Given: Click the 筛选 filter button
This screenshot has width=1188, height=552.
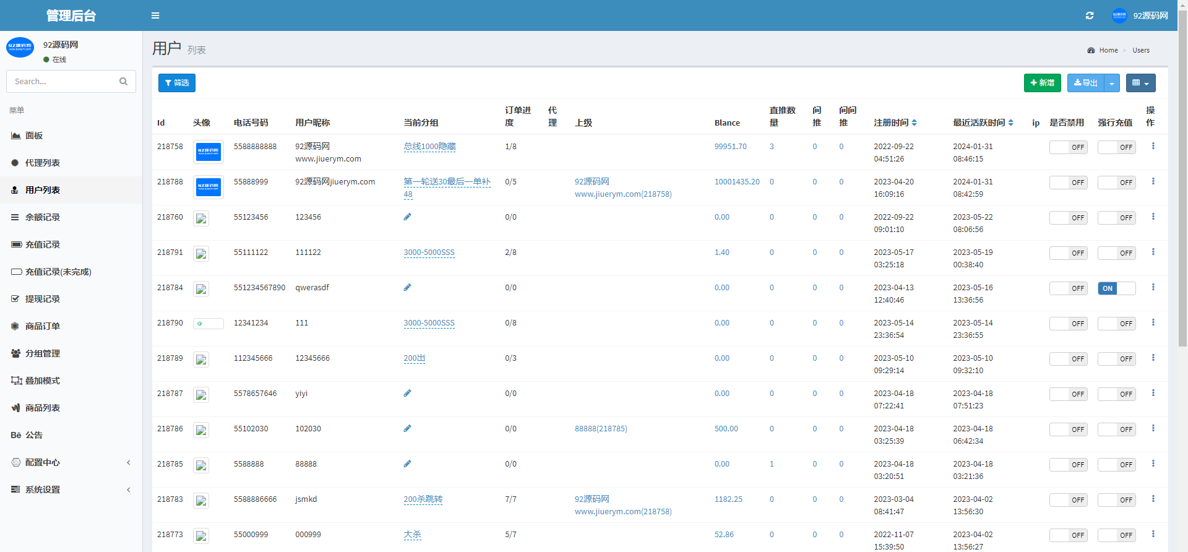Looking at the screenshot, I should click(177, 83).
